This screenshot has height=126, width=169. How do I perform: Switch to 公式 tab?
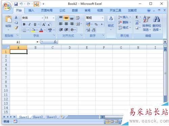[x=62, y=11]
